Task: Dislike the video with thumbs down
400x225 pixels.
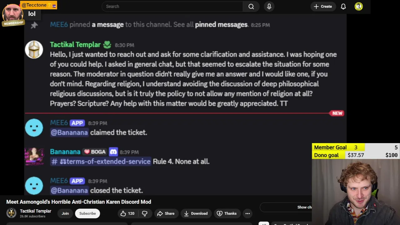Action: coord(145,213)
